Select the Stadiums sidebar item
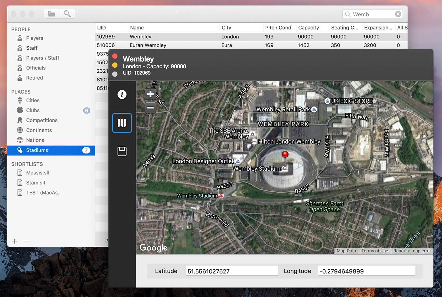Viewport: 442px width, 297px height. [51, 150]
